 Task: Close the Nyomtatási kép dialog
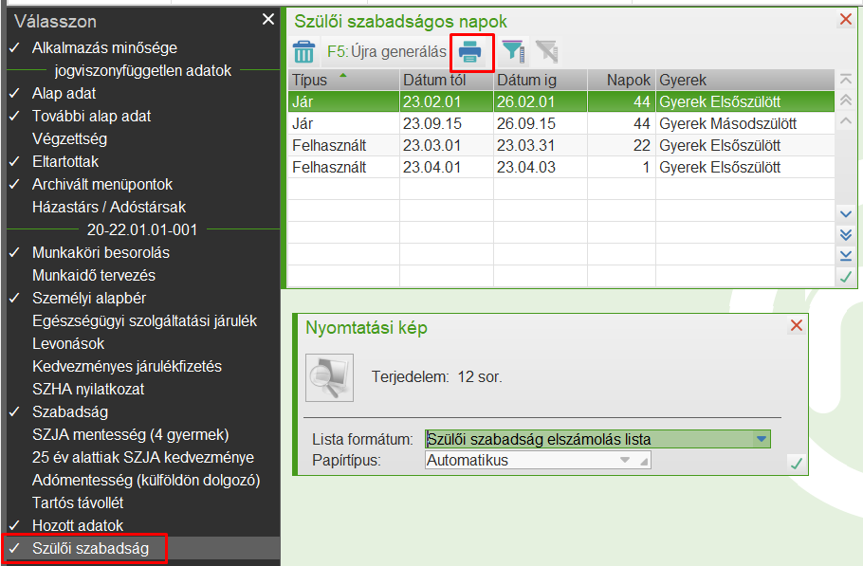[x=796, y=325]
